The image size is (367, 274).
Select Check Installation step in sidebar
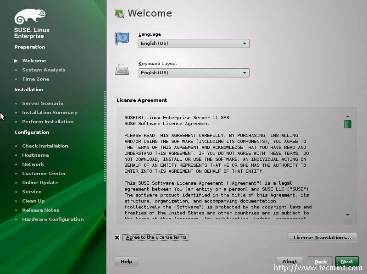click(45, 146)
